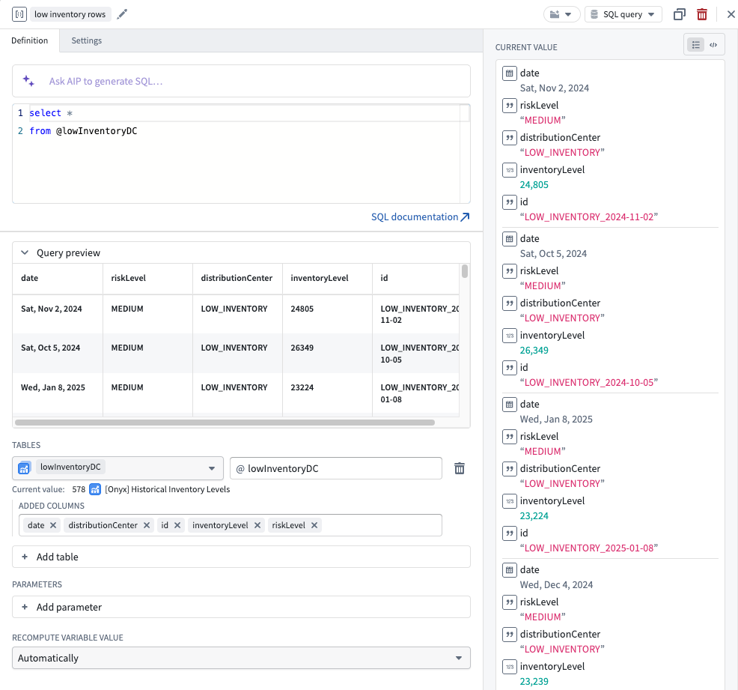This screenshot has height=690, width=738.
Task: Close the variable editor panel
Action: coord(731,14)
